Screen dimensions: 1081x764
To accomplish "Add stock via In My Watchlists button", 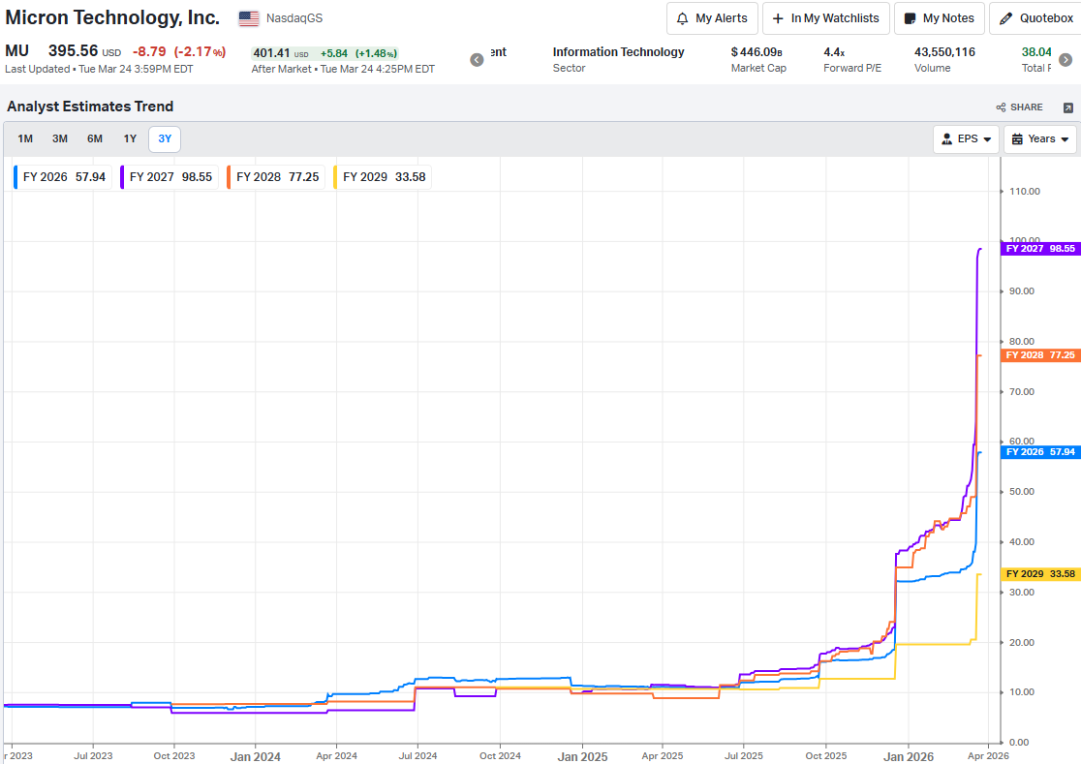I will 826,18.
